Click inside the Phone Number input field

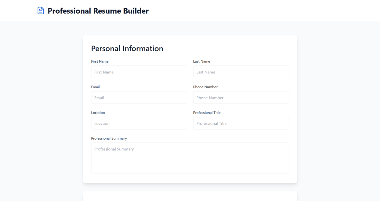point(241,97)
